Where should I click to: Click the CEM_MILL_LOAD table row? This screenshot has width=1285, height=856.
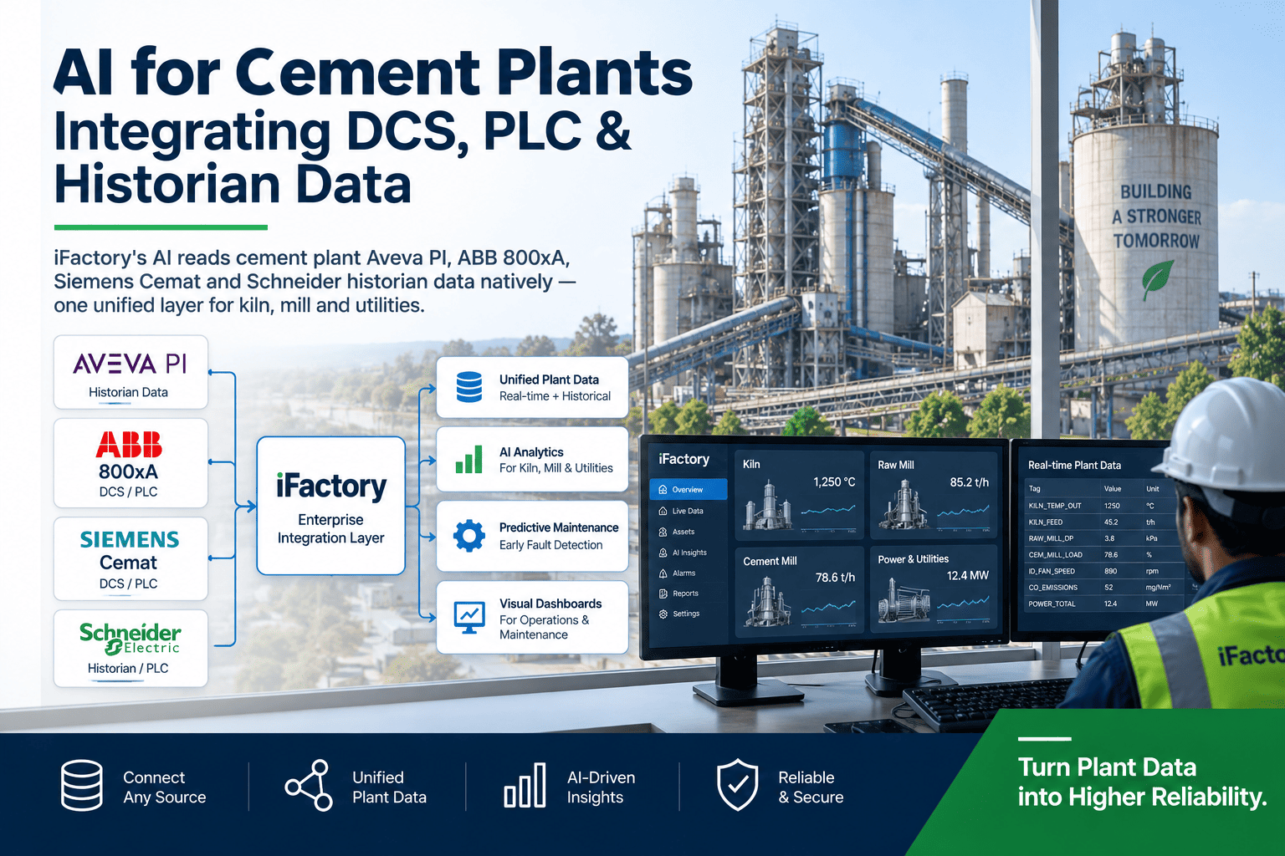pyautogui.click(x=1104, y=554)
